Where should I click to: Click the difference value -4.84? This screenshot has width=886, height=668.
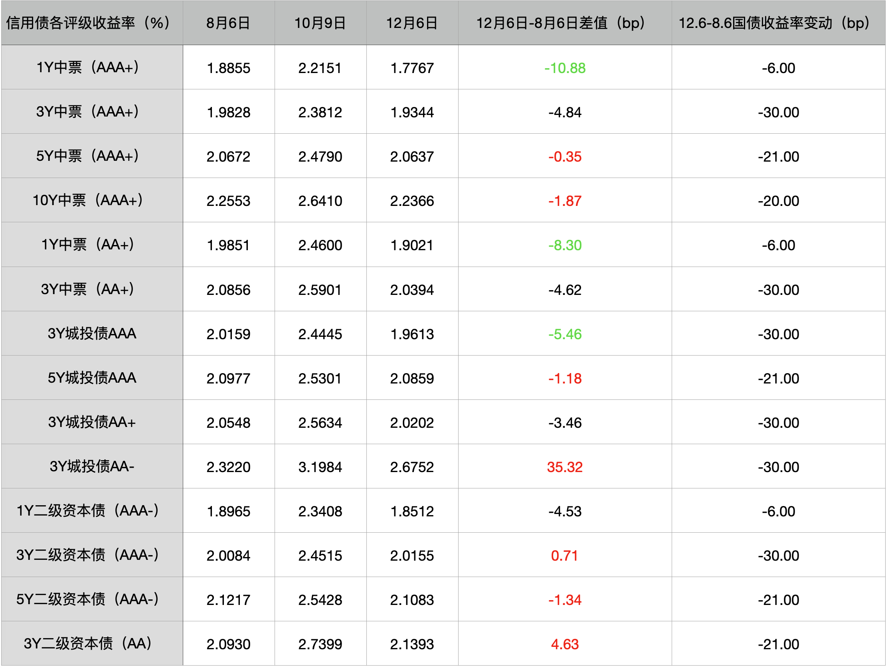(x=565, y=112)
